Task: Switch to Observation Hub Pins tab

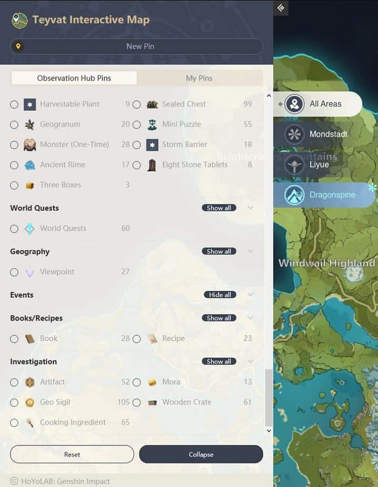Action: click(x=74, y=78)
